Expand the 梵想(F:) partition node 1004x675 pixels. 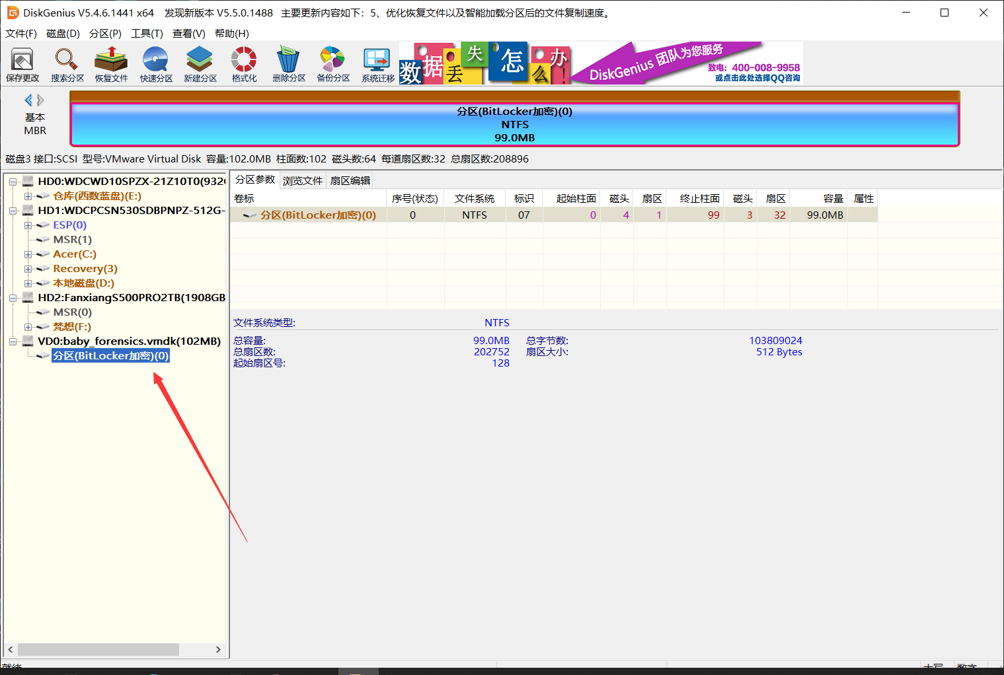point(28,327)
